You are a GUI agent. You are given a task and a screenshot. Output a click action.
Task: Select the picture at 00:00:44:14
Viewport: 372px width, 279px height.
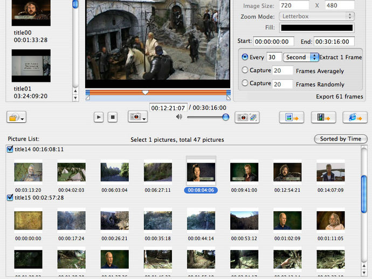tap(201, 220)
